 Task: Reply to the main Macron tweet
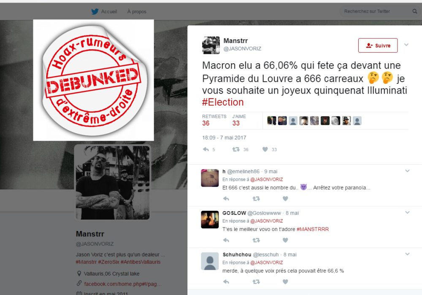click(206, 149)
